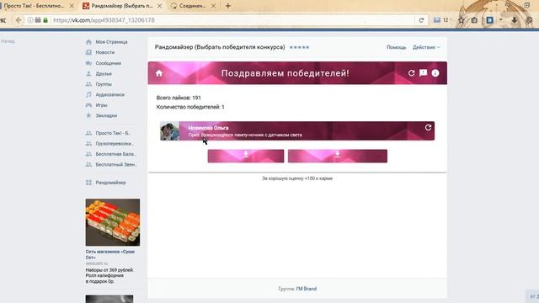
Task: Click the 'За хорошую оценку +100 к карме' text
Action: point(297,178)
